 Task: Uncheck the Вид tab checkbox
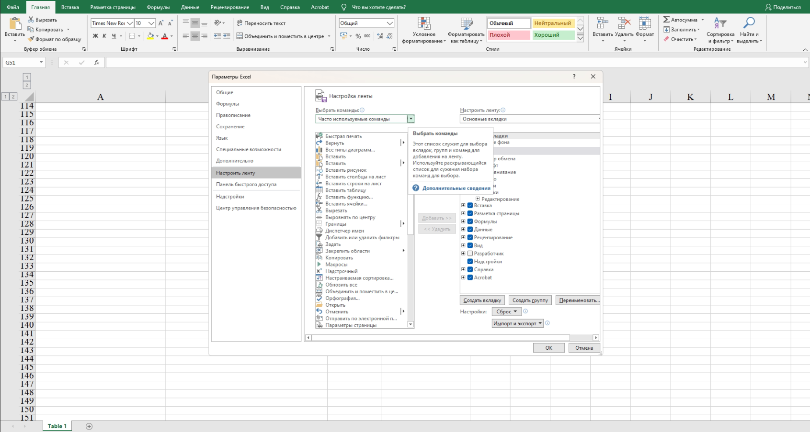pos(470,245)
